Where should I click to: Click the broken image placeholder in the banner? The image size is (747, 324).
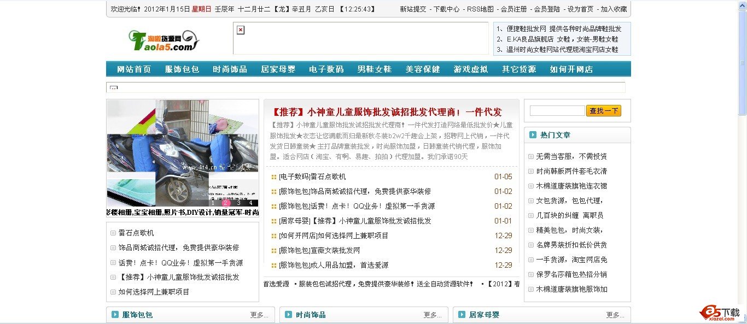(x=241, y=30)
